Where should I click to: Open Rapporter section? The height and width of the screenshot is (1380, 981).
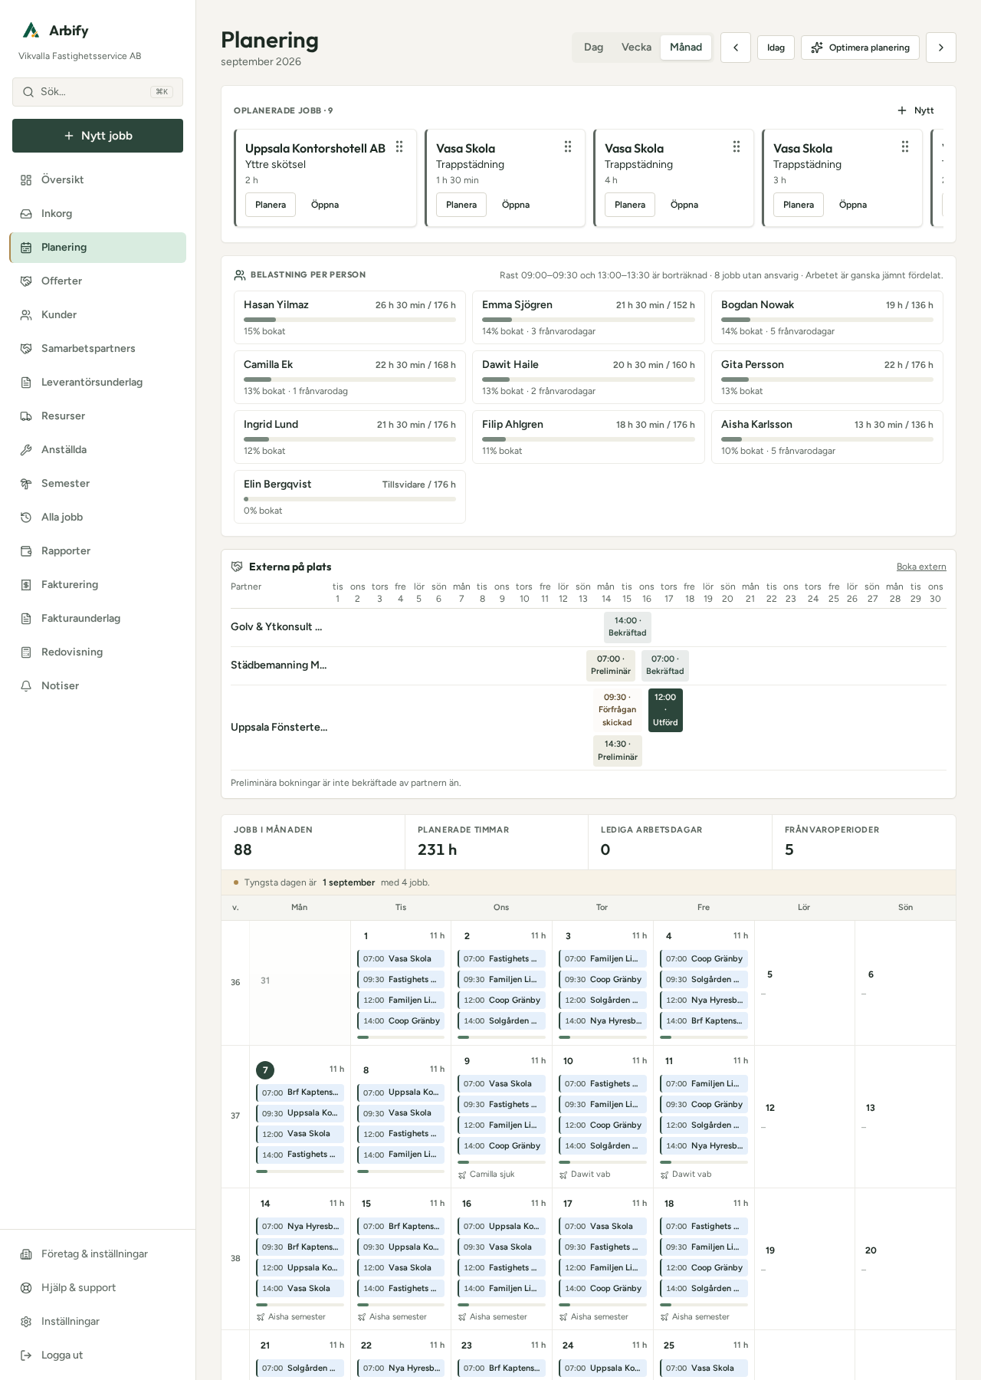tap(97, 550)
